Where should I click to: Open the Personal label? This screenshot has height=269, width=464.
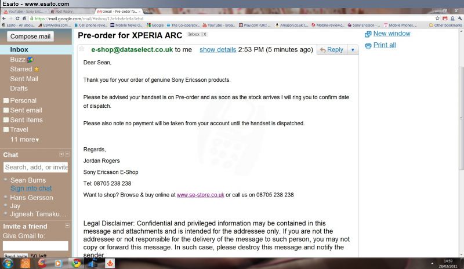click(x=23, y=101)
